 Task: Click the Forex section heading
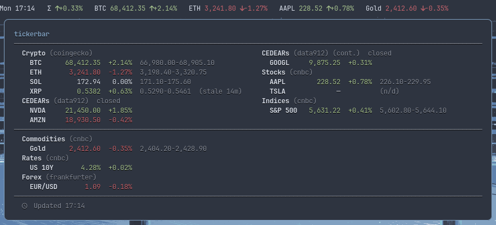tap(31, 177)
